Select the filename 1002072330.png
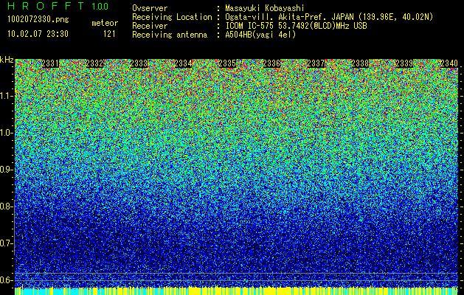The image size is (464, 295). [x=38, y=19]
